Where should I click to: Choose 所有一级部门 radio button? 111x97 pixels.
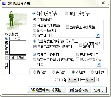pos(35,30)
